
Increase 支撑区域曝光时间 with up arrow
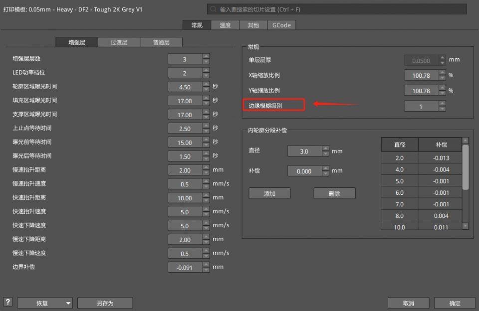coord(206,112)
